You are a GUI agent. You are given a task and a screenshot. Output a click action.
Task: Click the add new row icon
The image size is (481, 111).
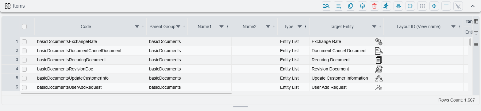click(338, 6)
